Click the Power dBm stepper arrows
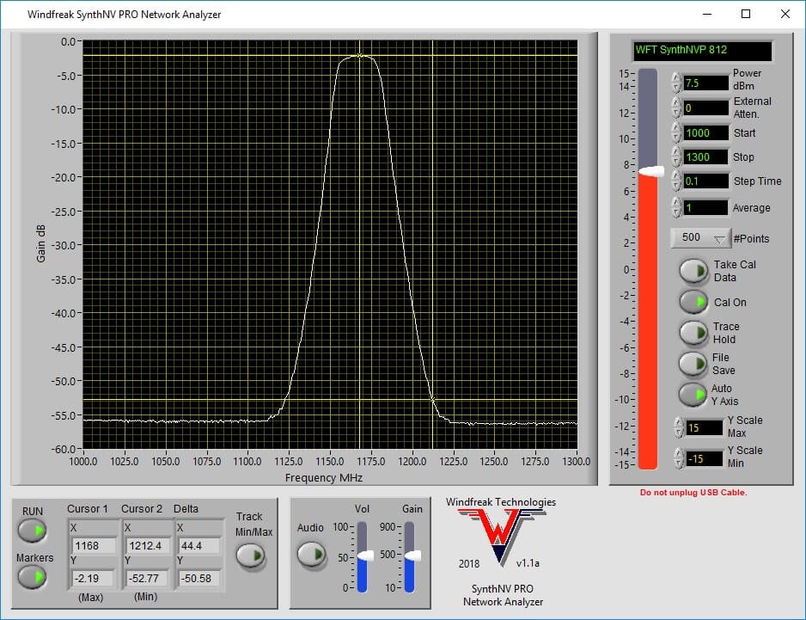The height and width of the screenshot is (620, 806). [676, 83]
